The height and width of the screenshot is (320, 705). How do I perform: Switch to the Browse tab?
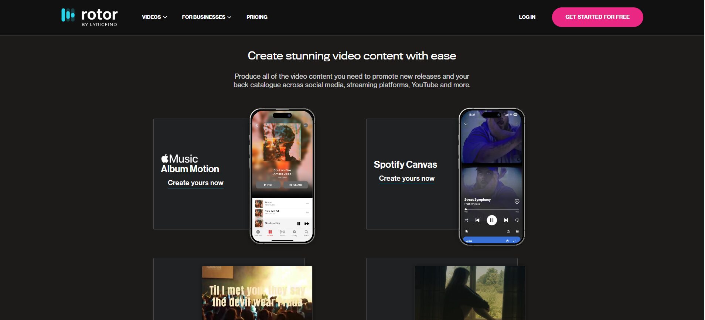[x=270, y=233]
